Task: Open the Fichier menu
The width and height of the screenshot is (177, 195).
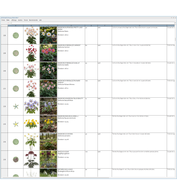Action: (3, 20)
